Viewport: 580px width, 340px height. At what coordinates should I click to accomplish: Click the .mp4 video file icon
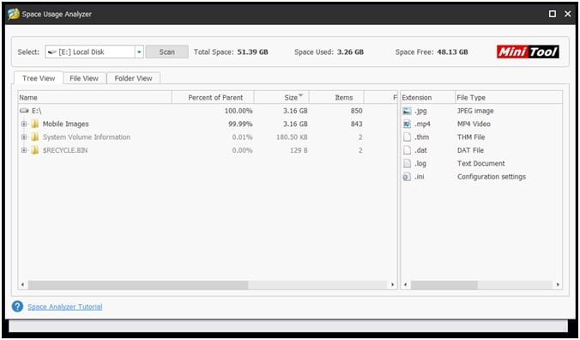[407, 124]
